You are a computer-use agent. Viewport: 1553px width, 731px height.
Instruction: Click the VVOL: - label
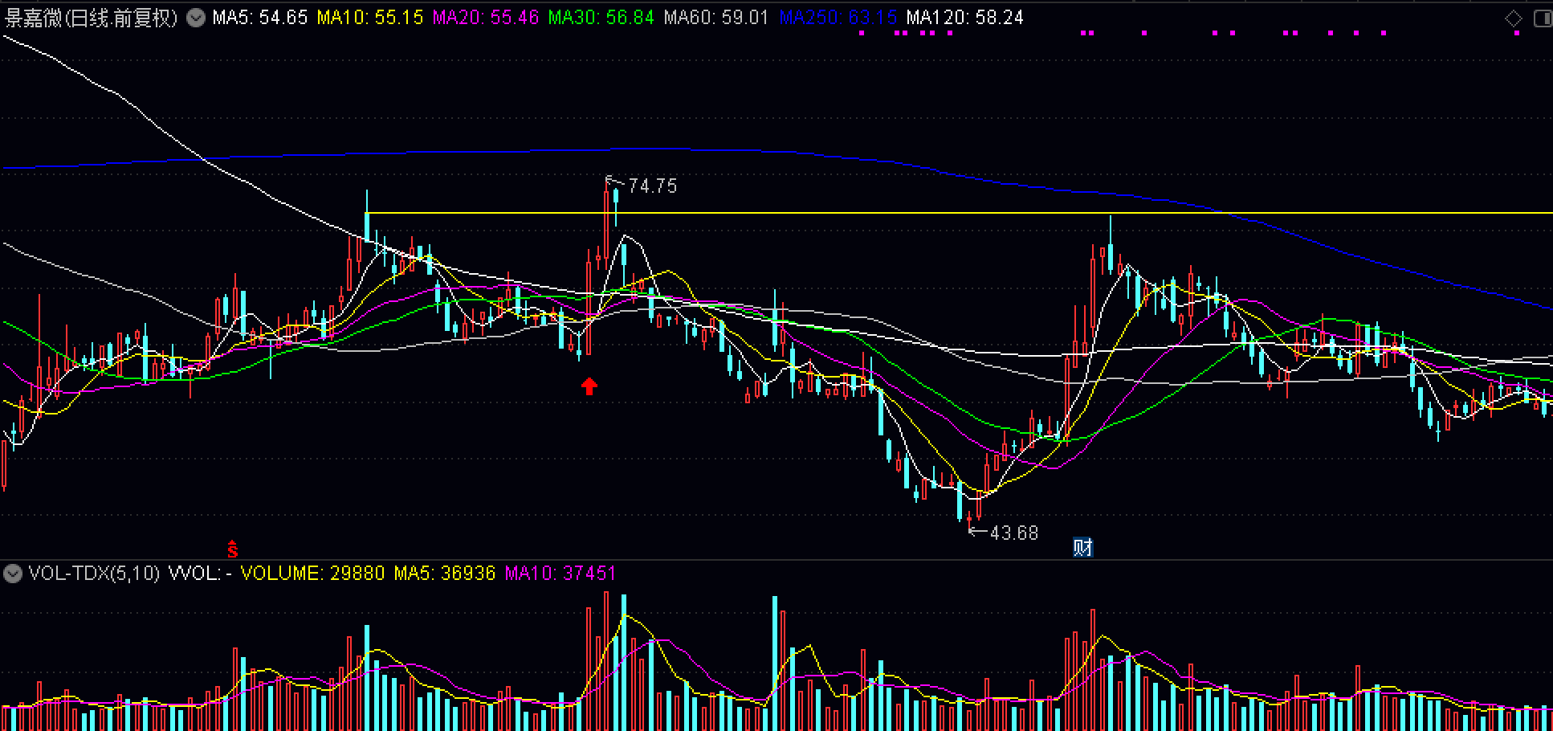[200, 574]
